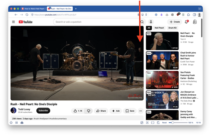This screenshot has height=136, width=211.
Task: Open the red extension icon with badge 29
Action: click(x=178, y=14)
